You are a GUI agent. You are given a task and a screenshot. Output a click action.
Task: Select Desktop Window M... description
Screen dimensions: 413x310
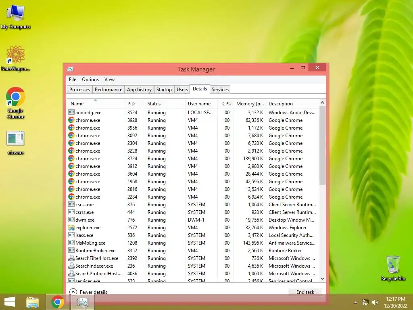(x=291, y=220)
